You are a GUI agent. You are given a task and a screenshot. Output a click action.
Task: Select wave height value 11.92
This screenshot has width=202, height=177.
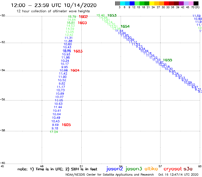pyautogui.click(x=63, y=77)
